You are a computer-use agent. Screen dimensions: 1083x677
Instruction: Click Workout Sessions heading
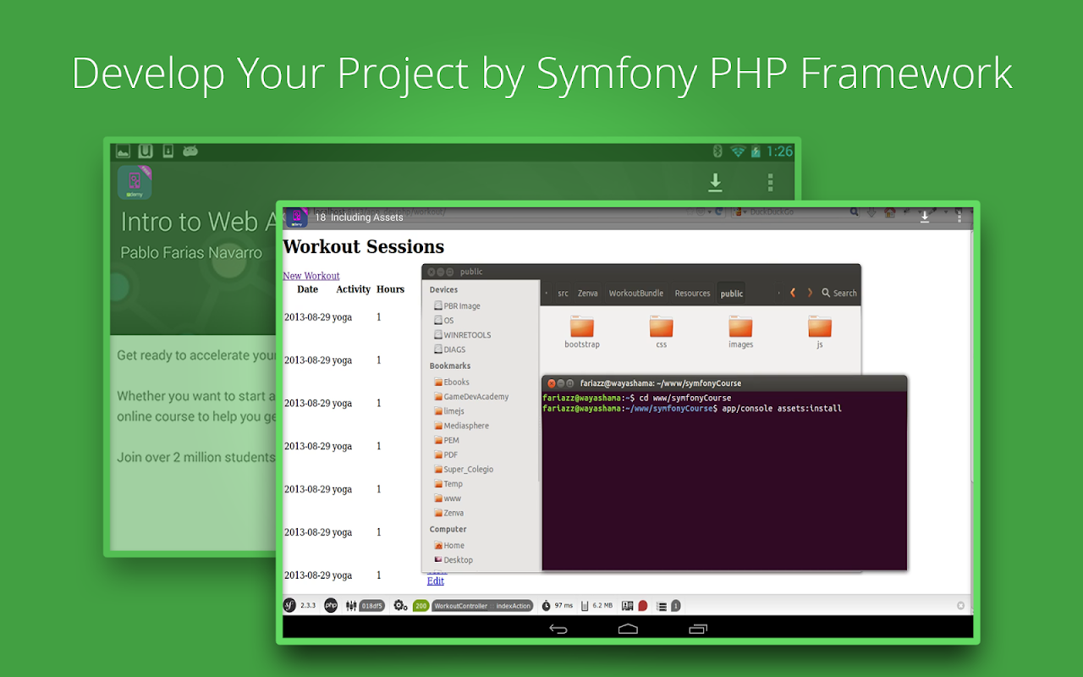pos(364,247)
